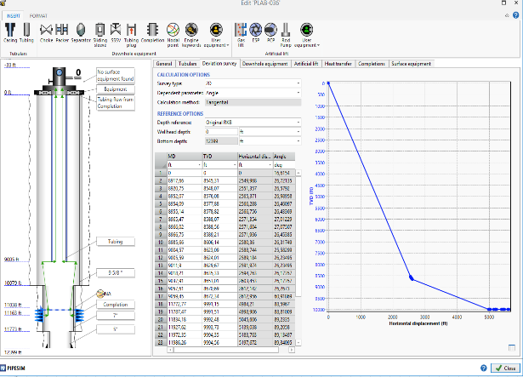Open the Downhole equipment tab
Screen dimensions: 523x377
coord(267,63)
